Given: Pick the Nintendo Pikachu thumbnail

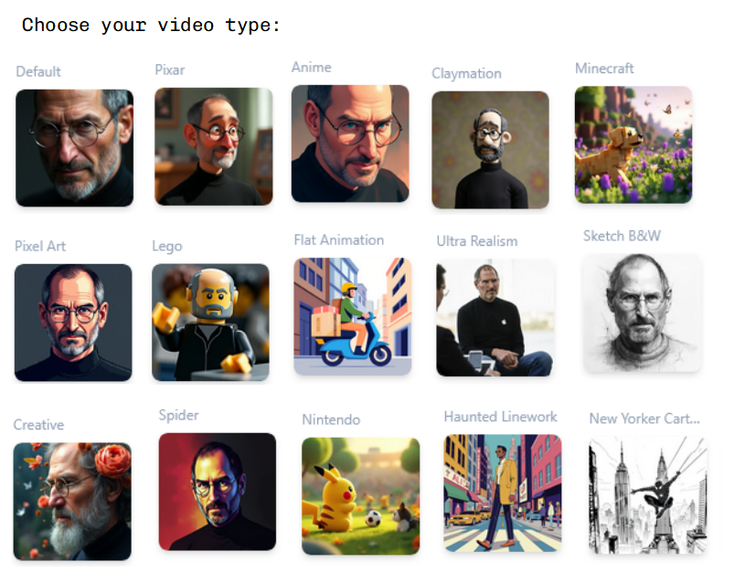Looking at the screenshot, I should pos(360,496).
